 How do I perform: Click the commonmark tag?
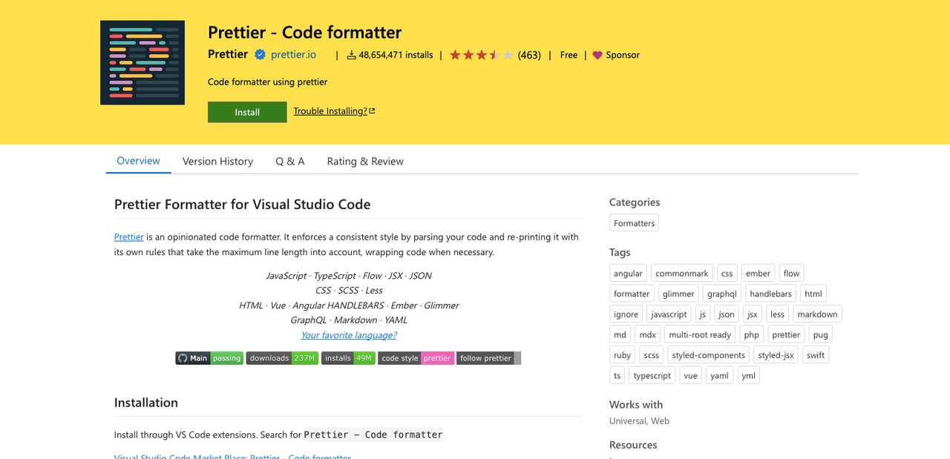[x=682, y=273]
